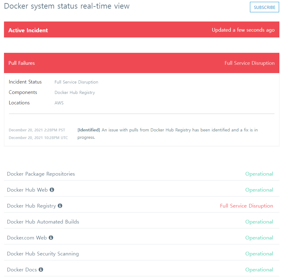Click the SUBSCRIBE button
This screenshot has height=280, width=284.
click(x=264, y=7)
